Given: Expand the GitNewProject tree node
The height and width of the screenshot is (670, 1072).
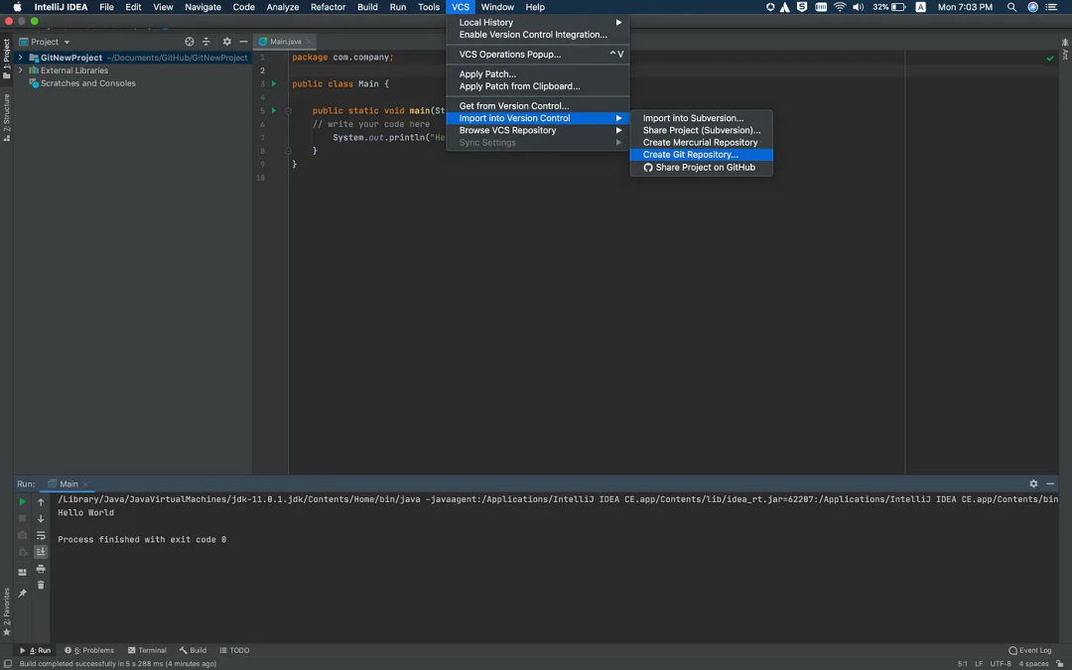Looking at the screenshot, I should [21, 58].
